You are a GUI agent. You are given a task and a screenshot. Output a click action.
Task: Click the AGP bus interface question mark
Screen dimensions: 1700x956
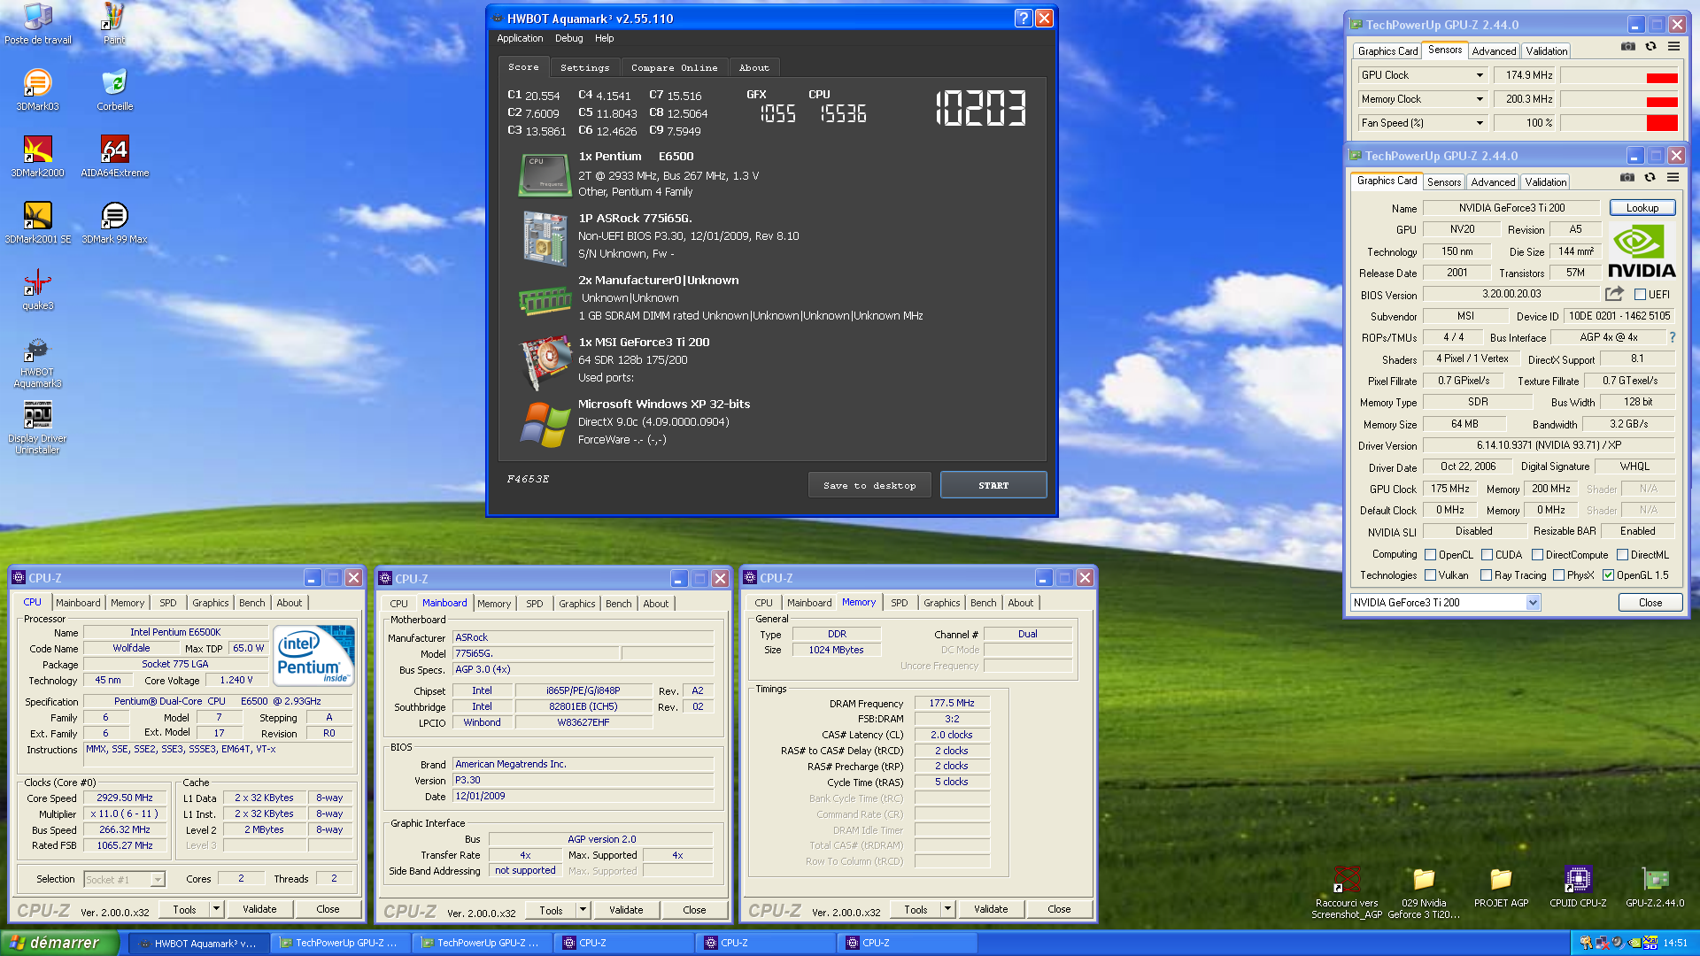pyautogui.click(x=1672, y=337)
